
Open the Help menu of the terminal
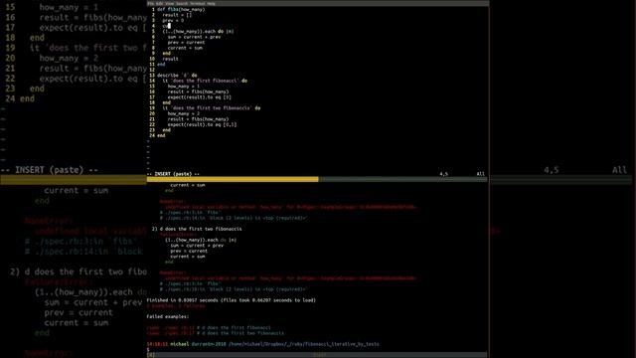(x=211, y=3)
